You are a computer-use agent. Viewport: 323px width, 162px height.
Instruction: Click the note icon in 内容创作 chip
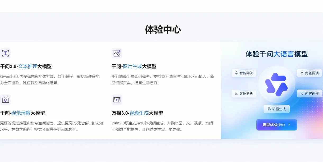[302, 94]
